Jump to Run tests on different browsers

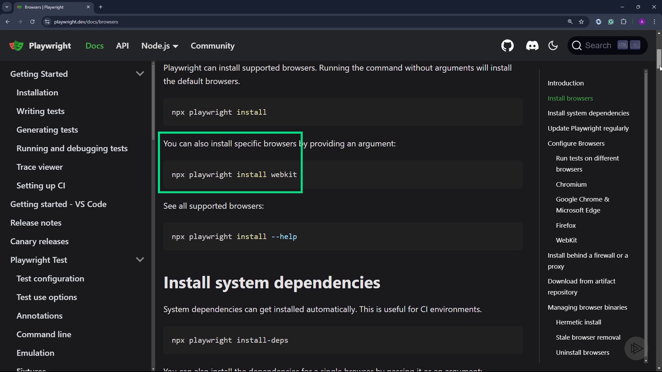587,164
